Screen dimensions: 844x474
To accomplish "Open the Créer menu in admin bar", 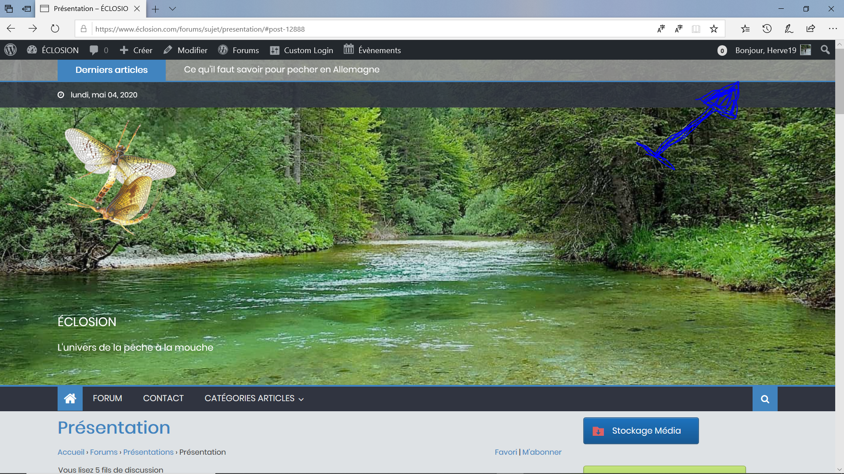I will tap(136, 50).
